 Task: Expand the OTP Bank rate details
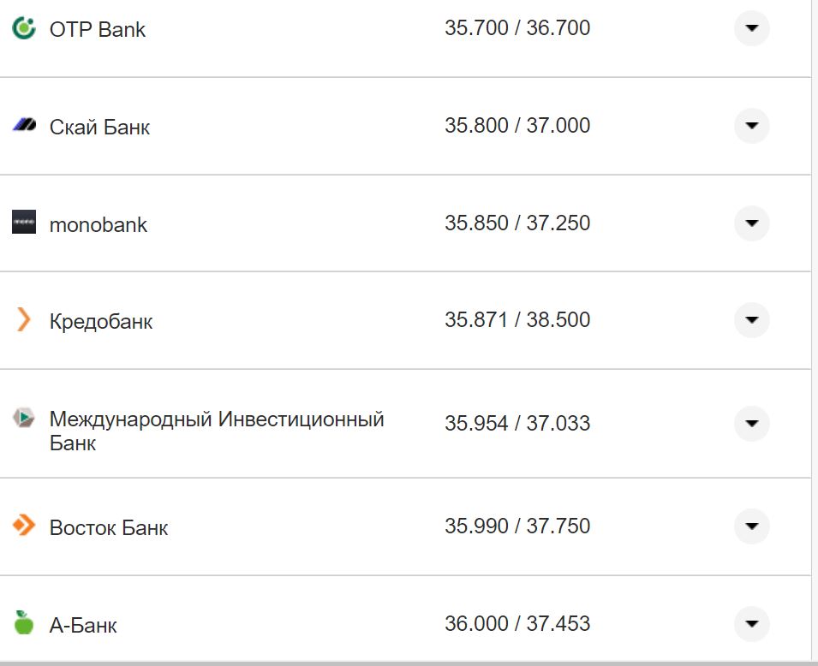click(x=751, y=28)
